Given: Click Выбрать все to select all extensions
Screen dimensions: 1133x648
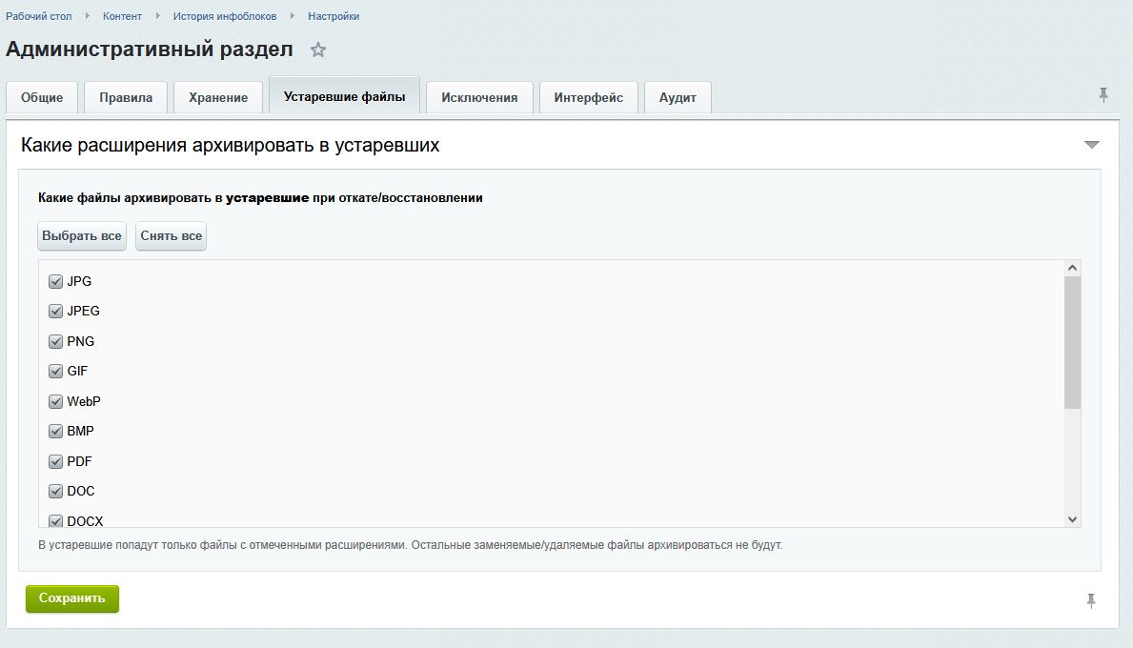Looking at the screenshot, I should 81,235.
